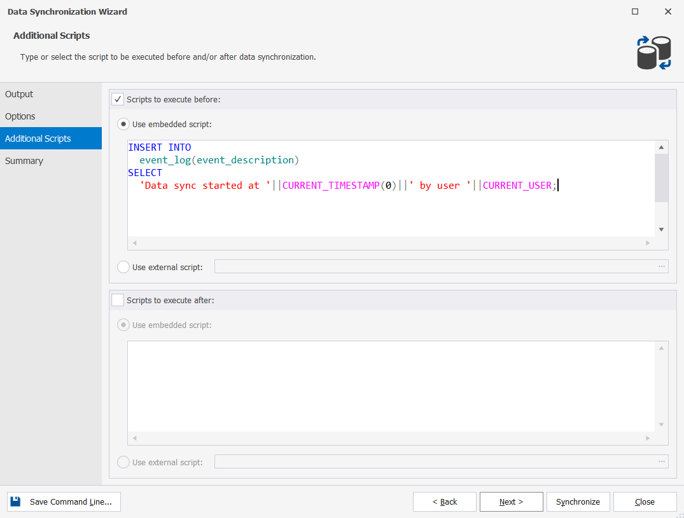Close the wizard with the X icon
This screenshot has width=684, height=518.
click(x=668, y=11)
